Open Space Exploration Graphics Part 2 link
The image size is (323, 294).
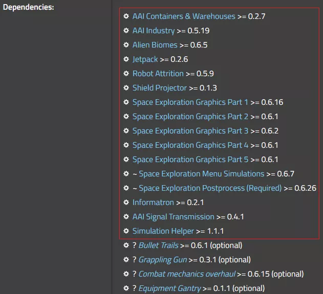click(190, 117)
